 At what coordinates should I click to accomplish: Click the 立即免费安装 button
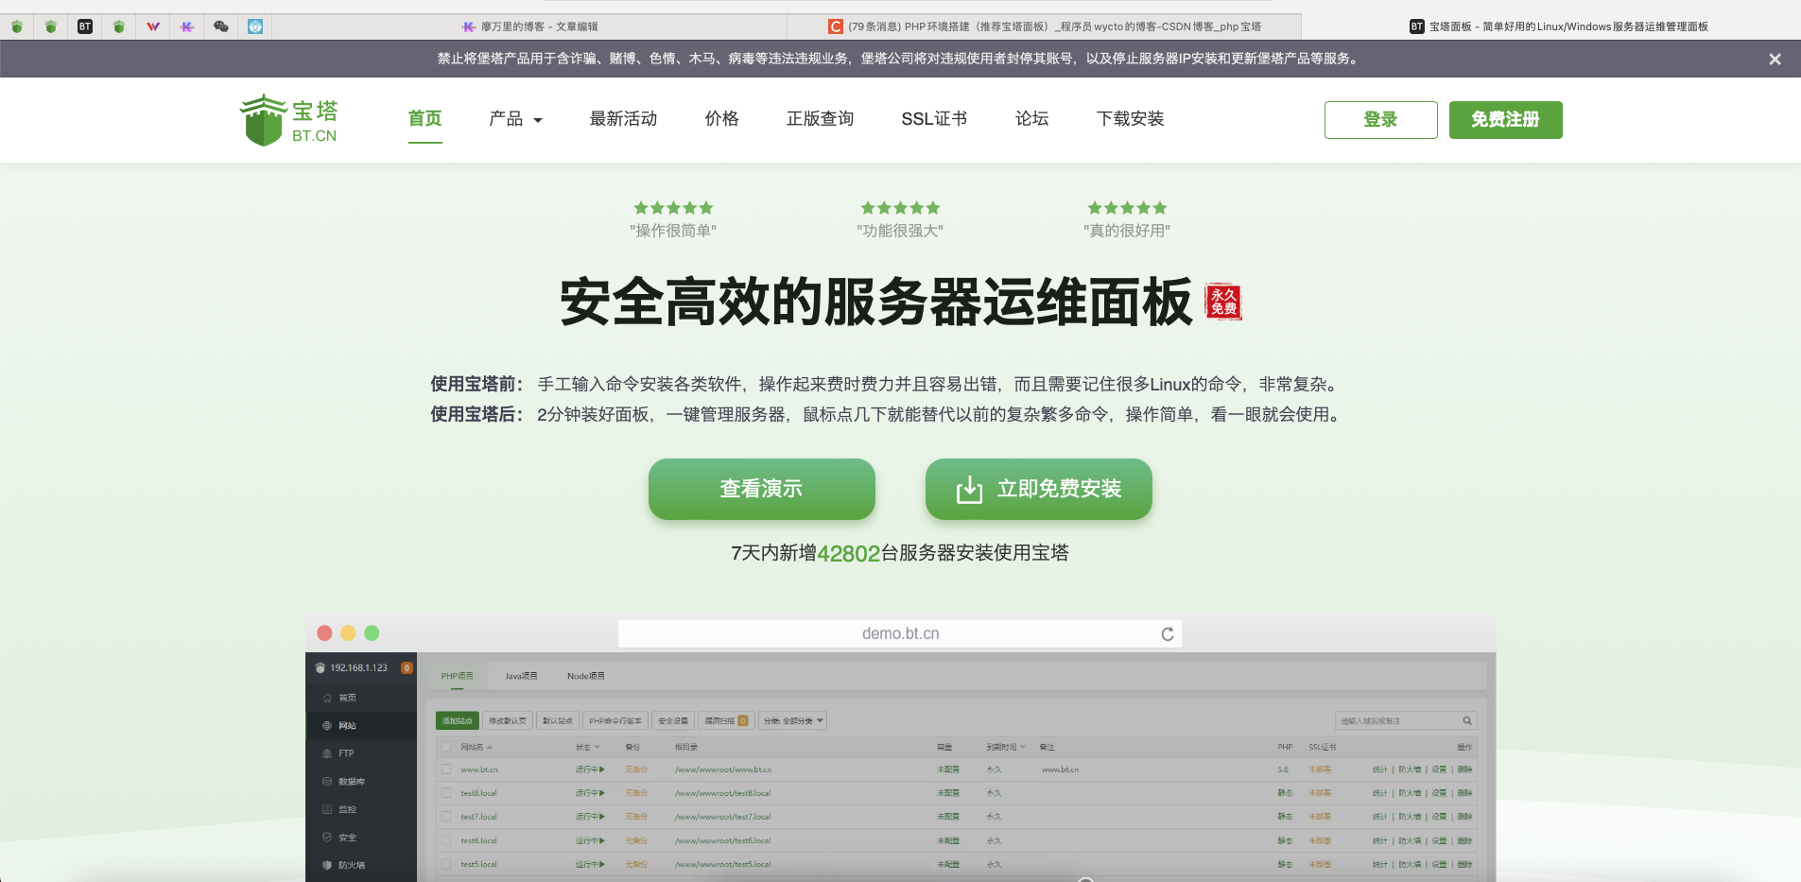pyautogui.click(x=1038, y=489)
